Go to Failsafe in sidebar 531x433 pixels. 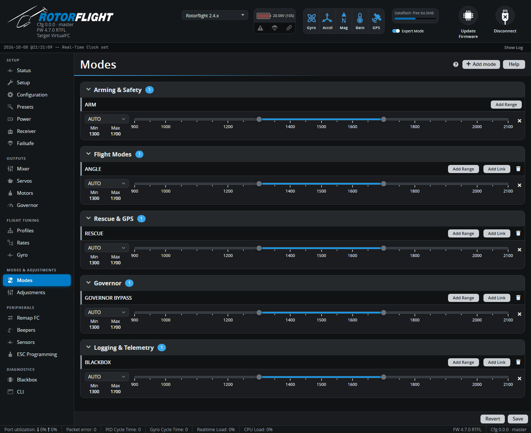coord(37,143)
